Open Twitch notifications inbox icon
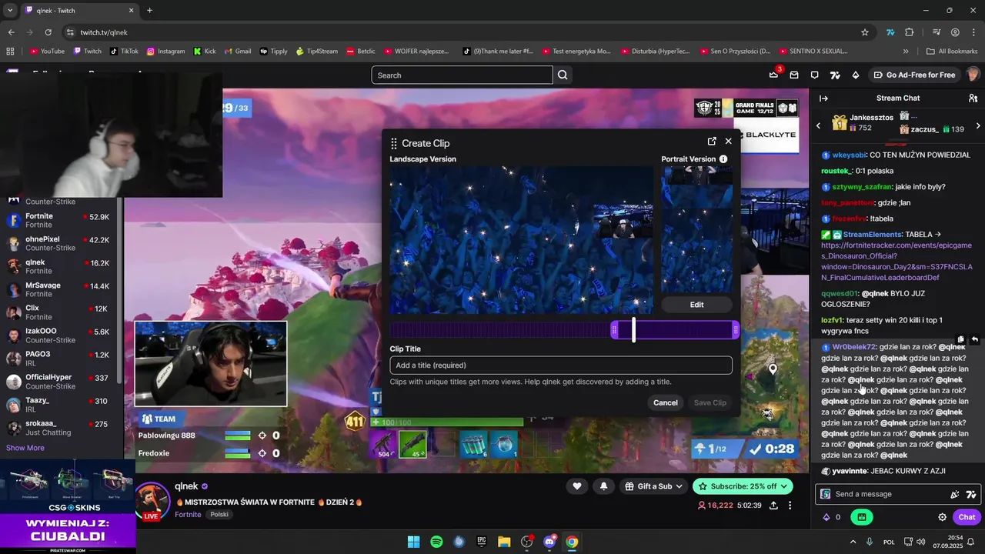The width and height of the screenshot is (985, 554). tap(794, 75)
